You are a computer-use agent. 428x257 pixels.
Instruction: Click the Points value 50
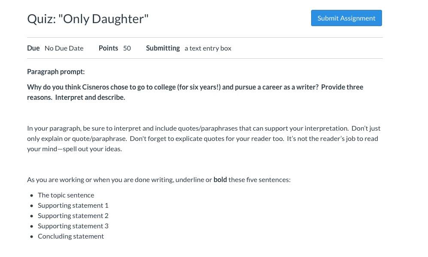(x=127, y=48)
